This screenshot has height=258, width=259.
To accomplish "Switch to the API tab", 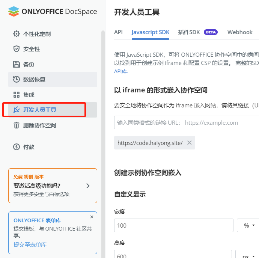I will click(118, 32).
